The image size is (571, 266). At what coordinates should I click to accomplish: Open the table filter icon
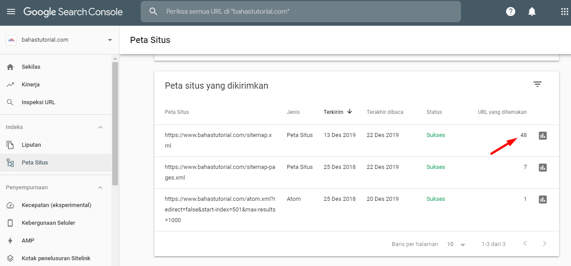click(x=537, y=84)
